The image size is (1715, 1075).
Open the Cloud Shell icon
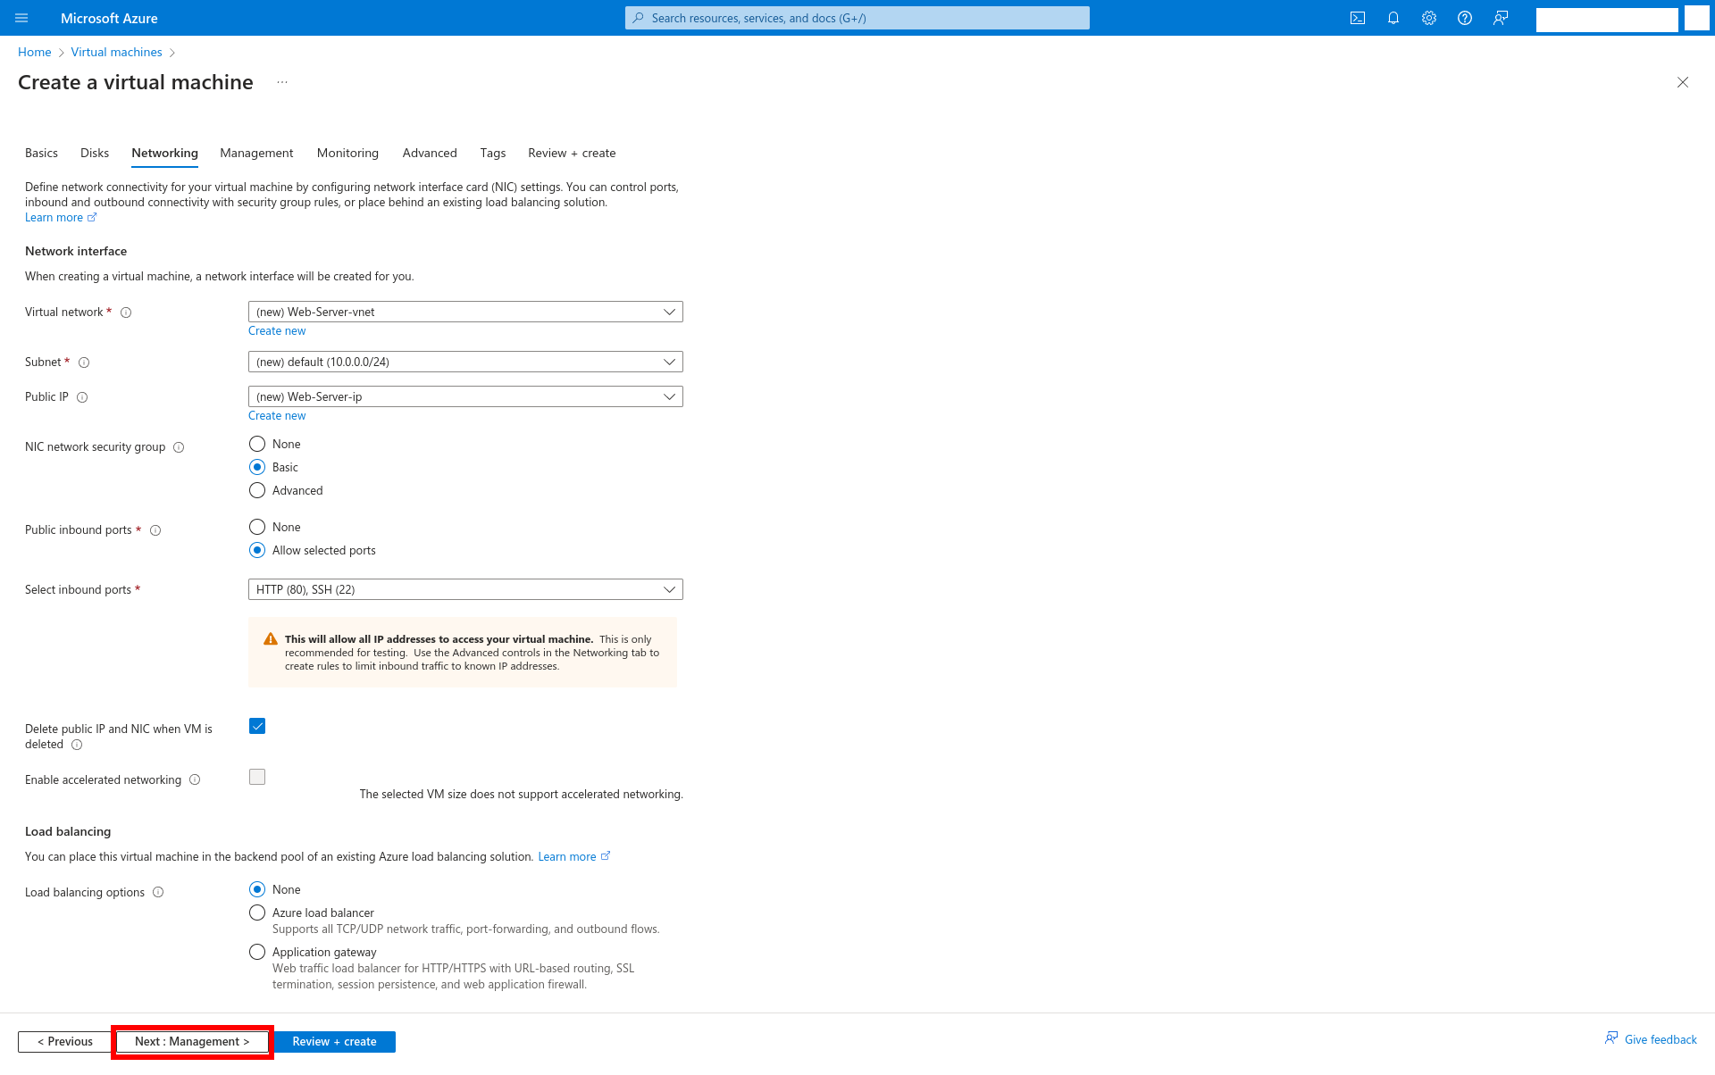pos(1358,18)
